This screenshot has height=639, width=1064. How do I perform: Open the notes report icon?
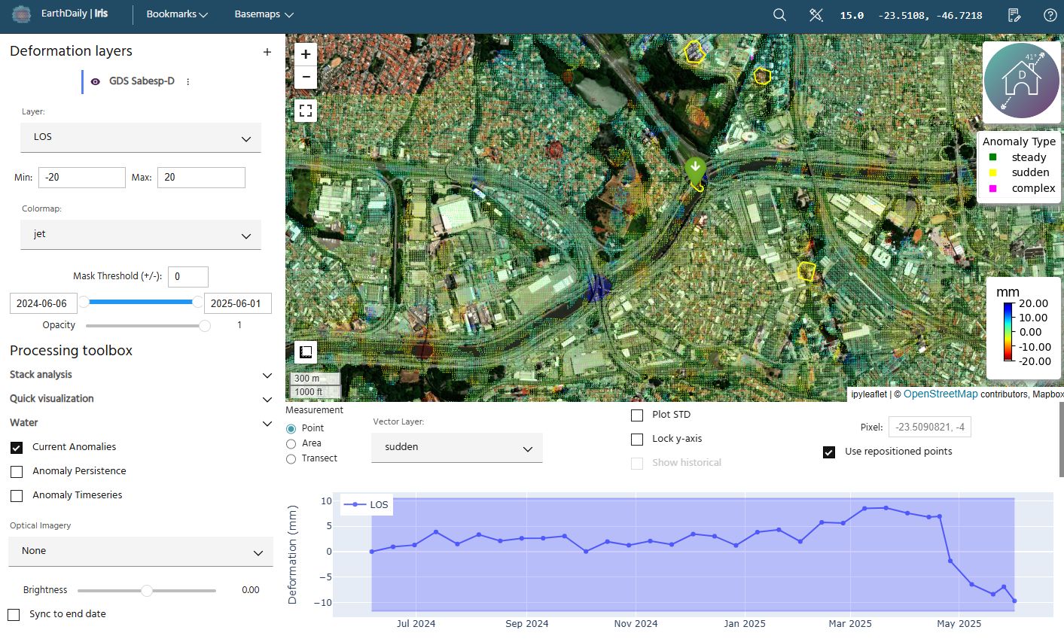1014,15
